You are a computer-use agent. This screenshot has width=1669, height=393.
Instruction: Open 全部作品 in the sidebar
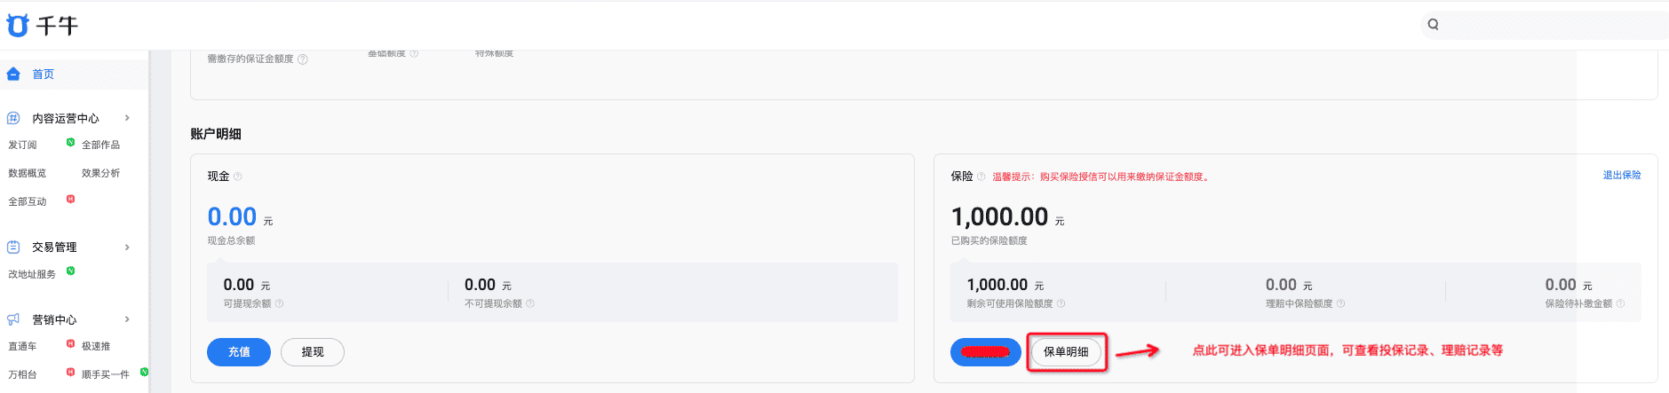pyautogui.click(x=100, y=145)
